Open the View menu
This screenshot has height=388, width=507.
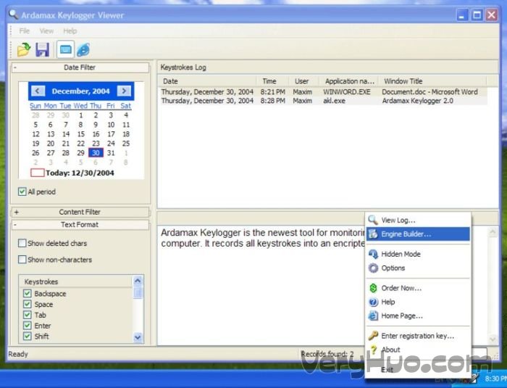(46, 31)
